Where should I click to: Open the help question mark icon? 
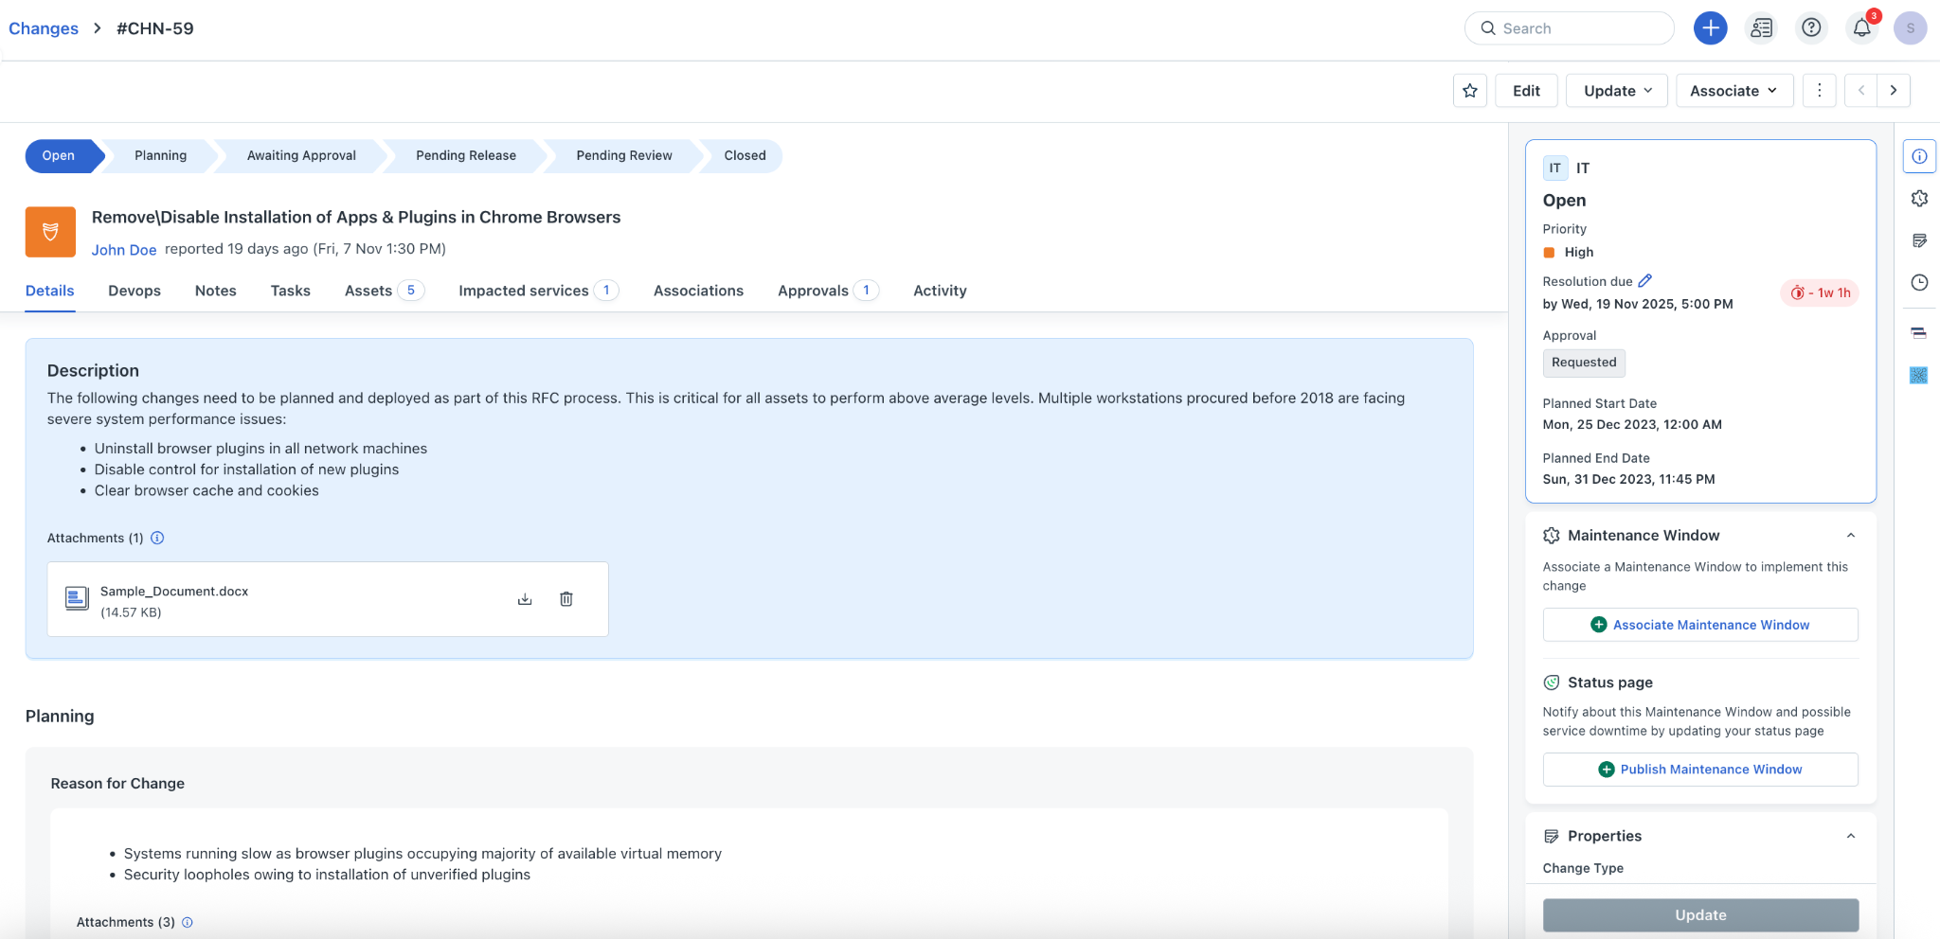1811,28
